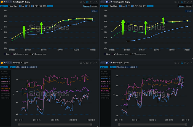The image size is (193, 127).
Task: Switch to ETH tab in BTC Time Lapse panel
Action: 10,2
